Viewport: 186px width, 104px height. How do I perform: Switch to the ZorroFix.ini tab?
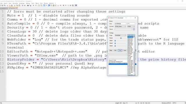tap(13, 8)
